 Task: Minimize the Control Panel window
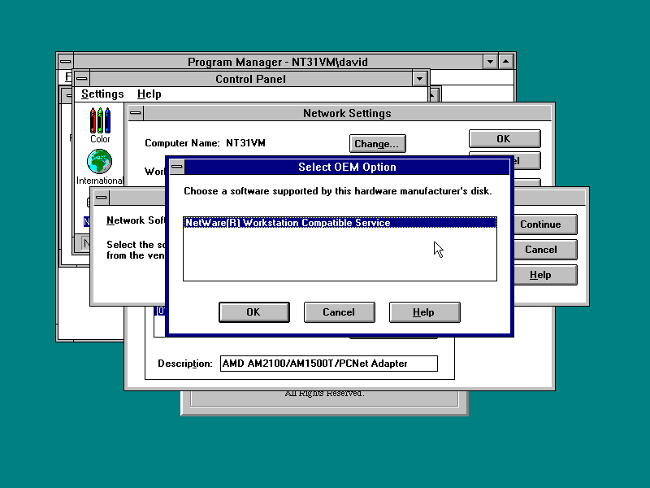[x=419, y=78]
